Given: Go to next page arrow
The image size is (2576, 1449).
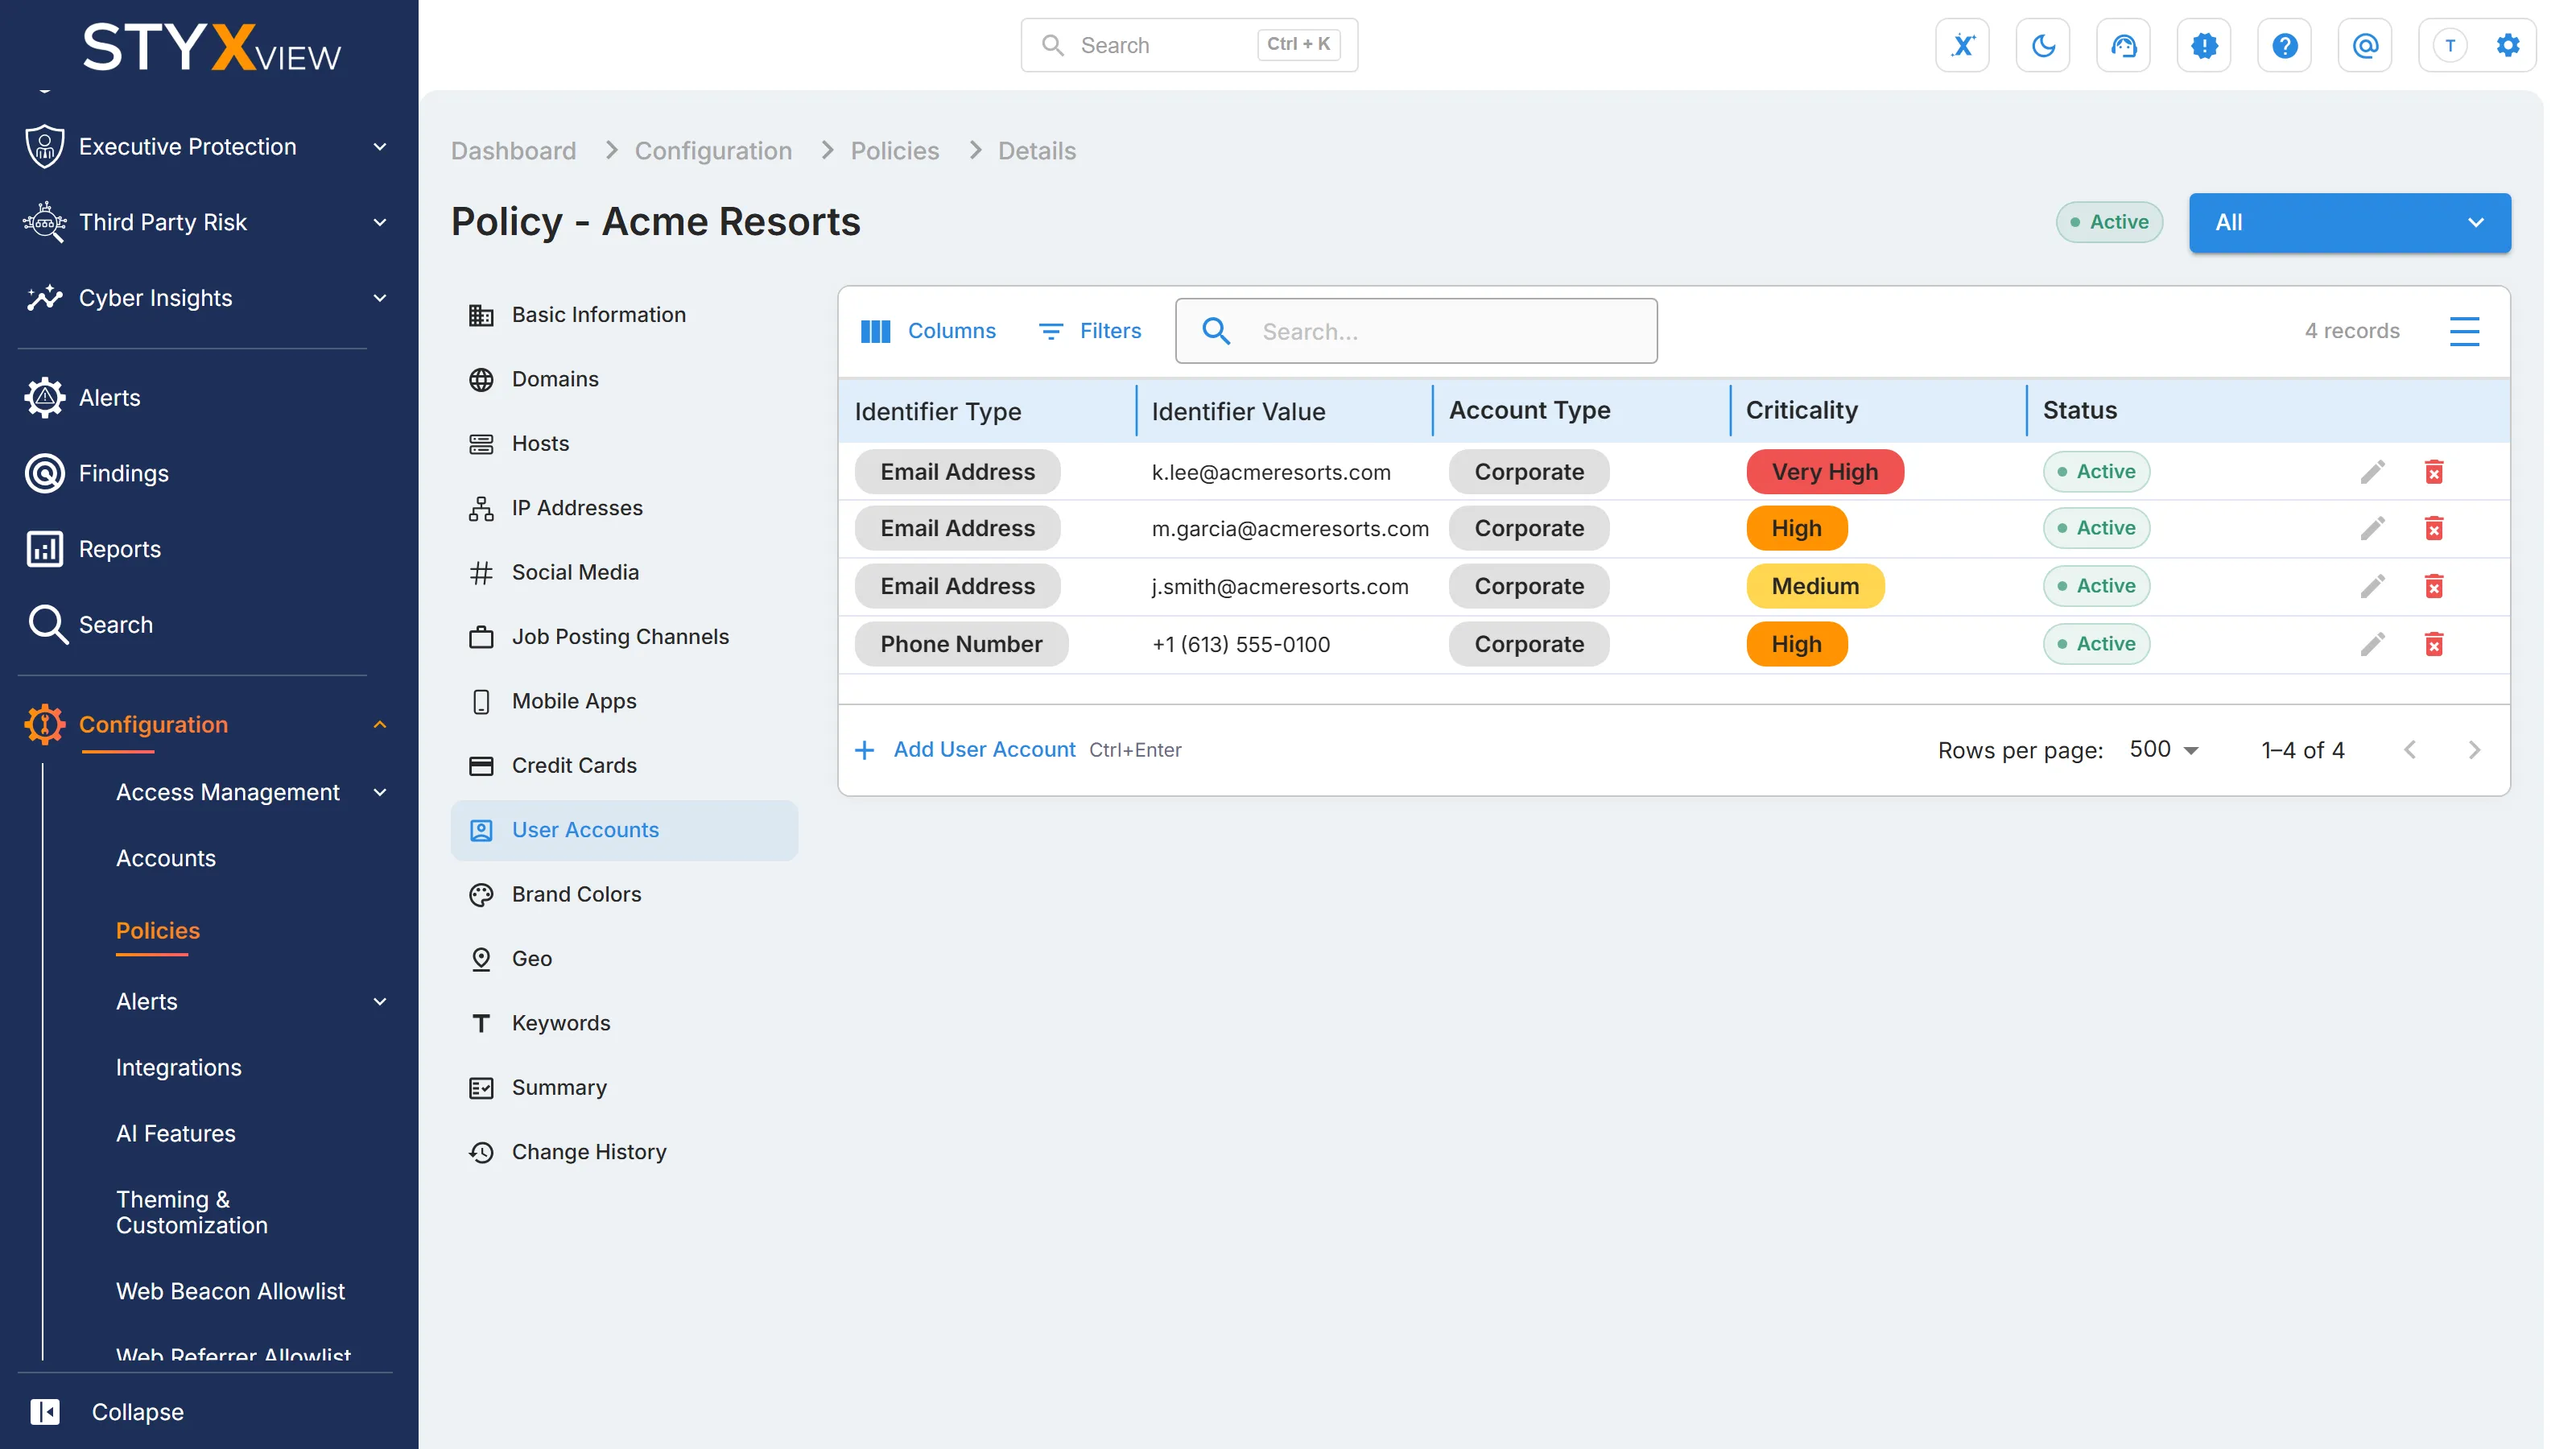Looking at the screenshot, I should pos(2474,750).
